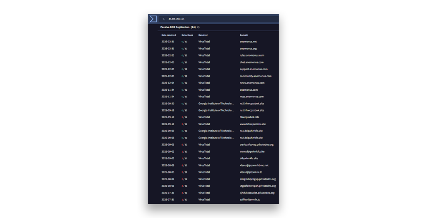Click the info icon beside Passive DNS Replication
Screen dimensions: 427x218
(198, 27)
